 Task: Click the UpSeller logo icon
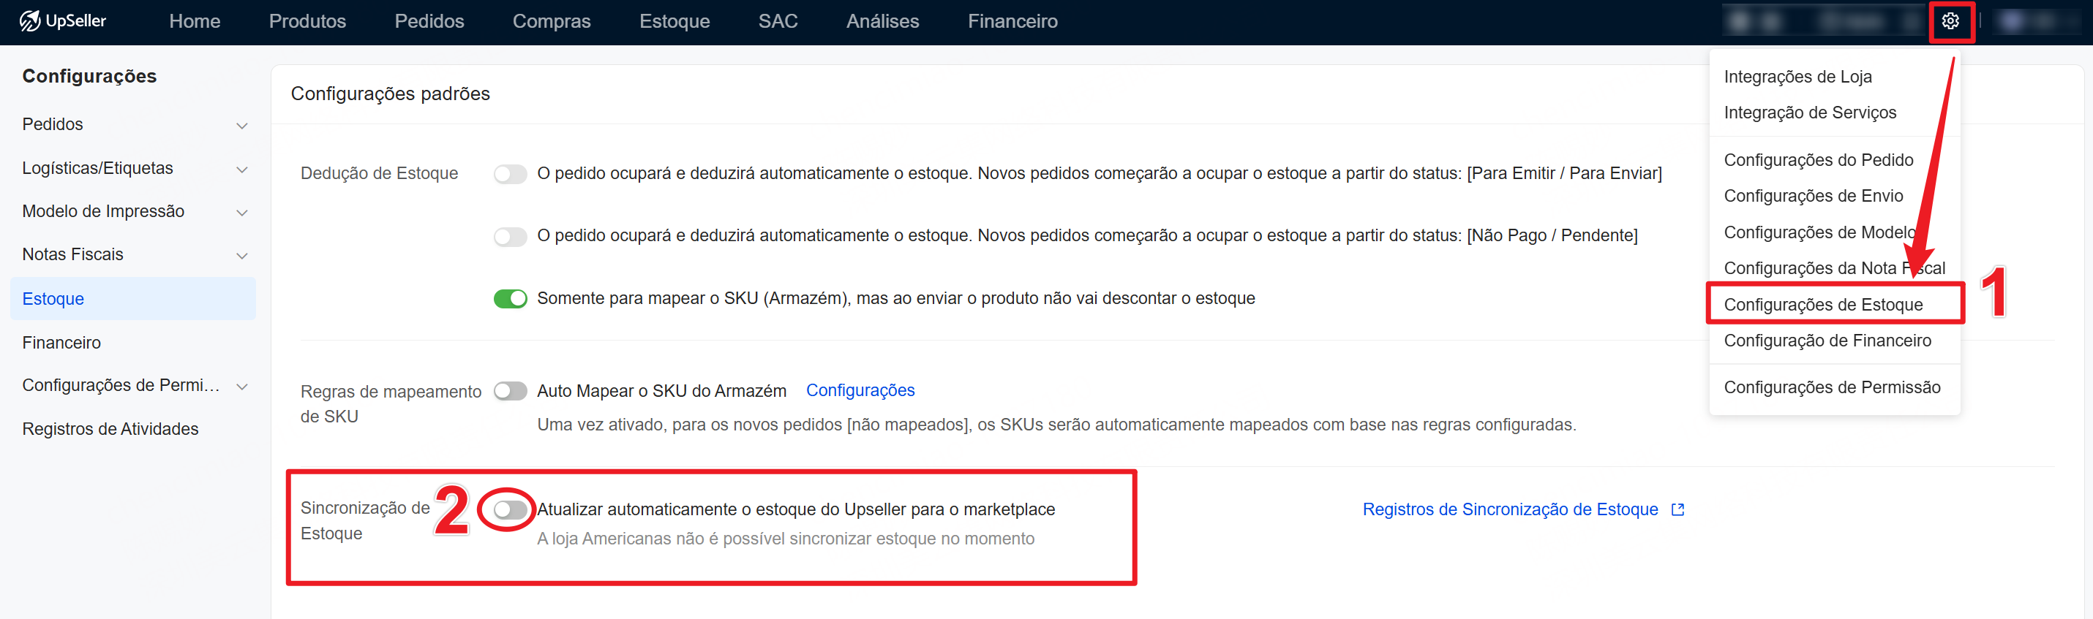click(x=30, y=21)
